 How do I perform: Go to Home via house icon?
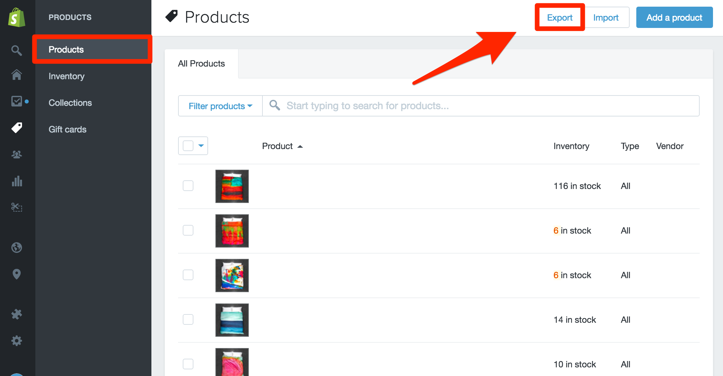coord(17,75)
